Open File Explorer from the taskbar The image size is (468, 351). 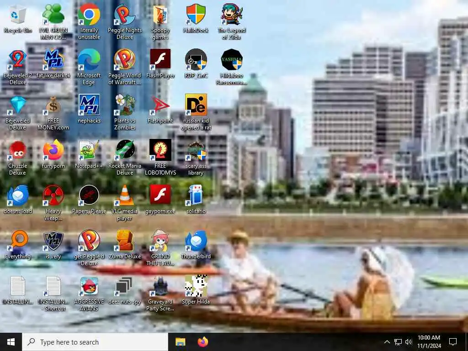click(x=180, y=342)
